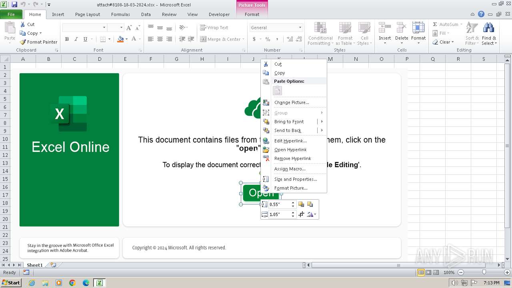
Task: Expand Bring to Front submenu arrow
Action: [322, 122]
